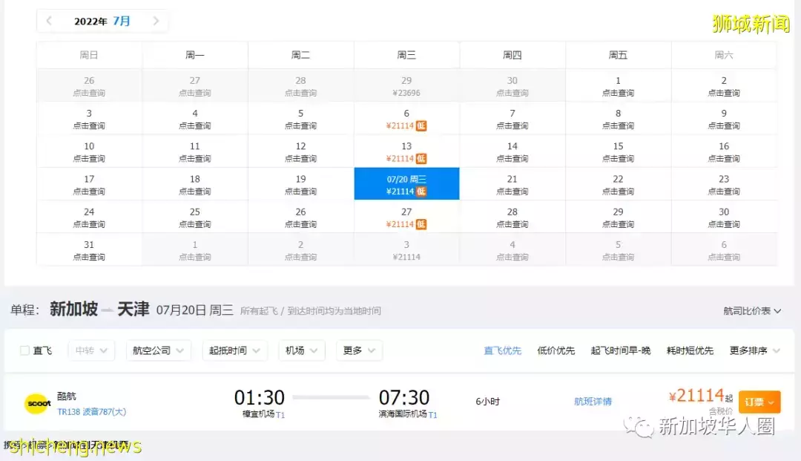This screenshot has width=801, height=461.
Task: Select the highlighted 07/20 date cell
Action: (x=406, y=183)
